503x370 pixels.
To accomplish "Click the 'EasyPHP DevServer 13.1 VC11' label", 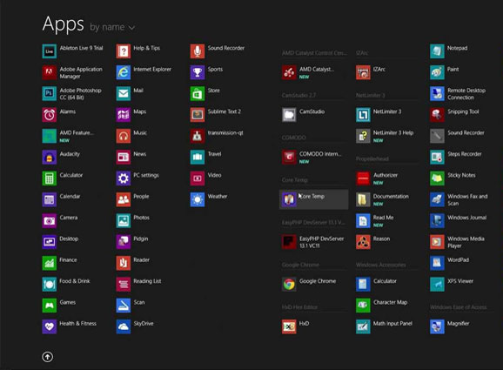I will click(x=321, y=242).
